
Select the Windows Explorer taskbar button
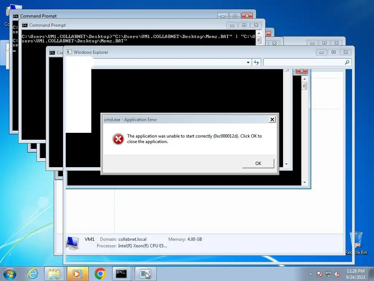[145, 274]
